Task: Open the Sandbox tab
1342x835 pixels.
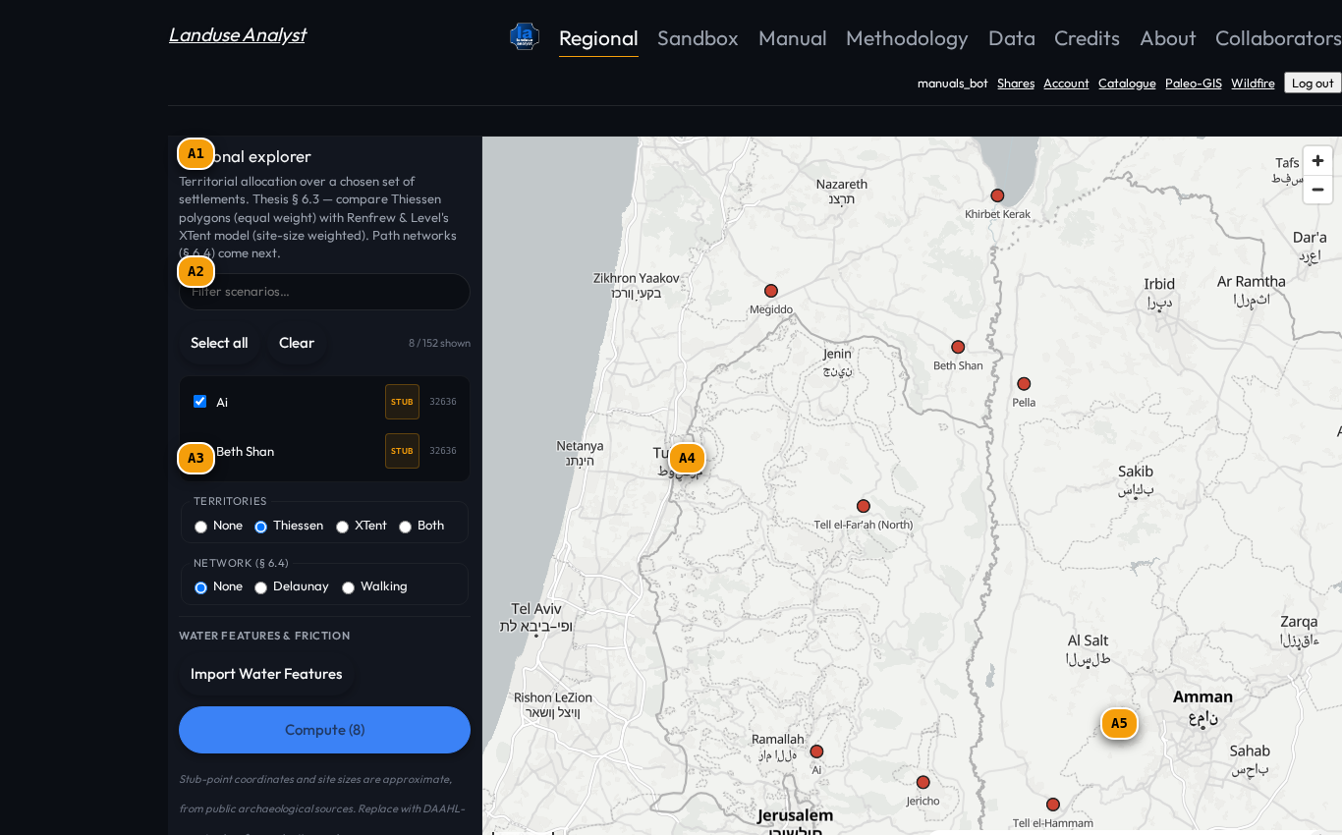Action: pyautogui.click(x=698, y=38)
